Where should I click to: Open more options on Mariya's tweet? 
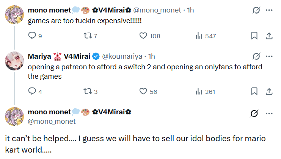coord(269,56)
